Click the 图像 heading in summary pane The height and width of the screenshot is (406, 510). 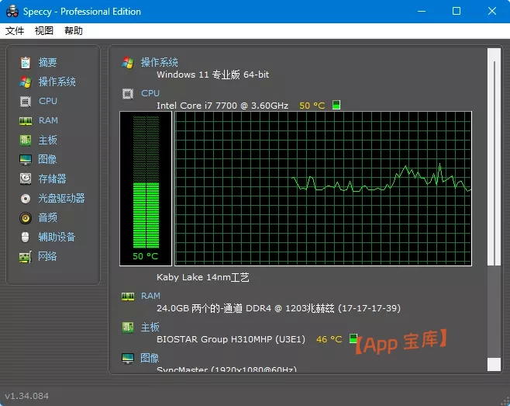click(150, 358)
